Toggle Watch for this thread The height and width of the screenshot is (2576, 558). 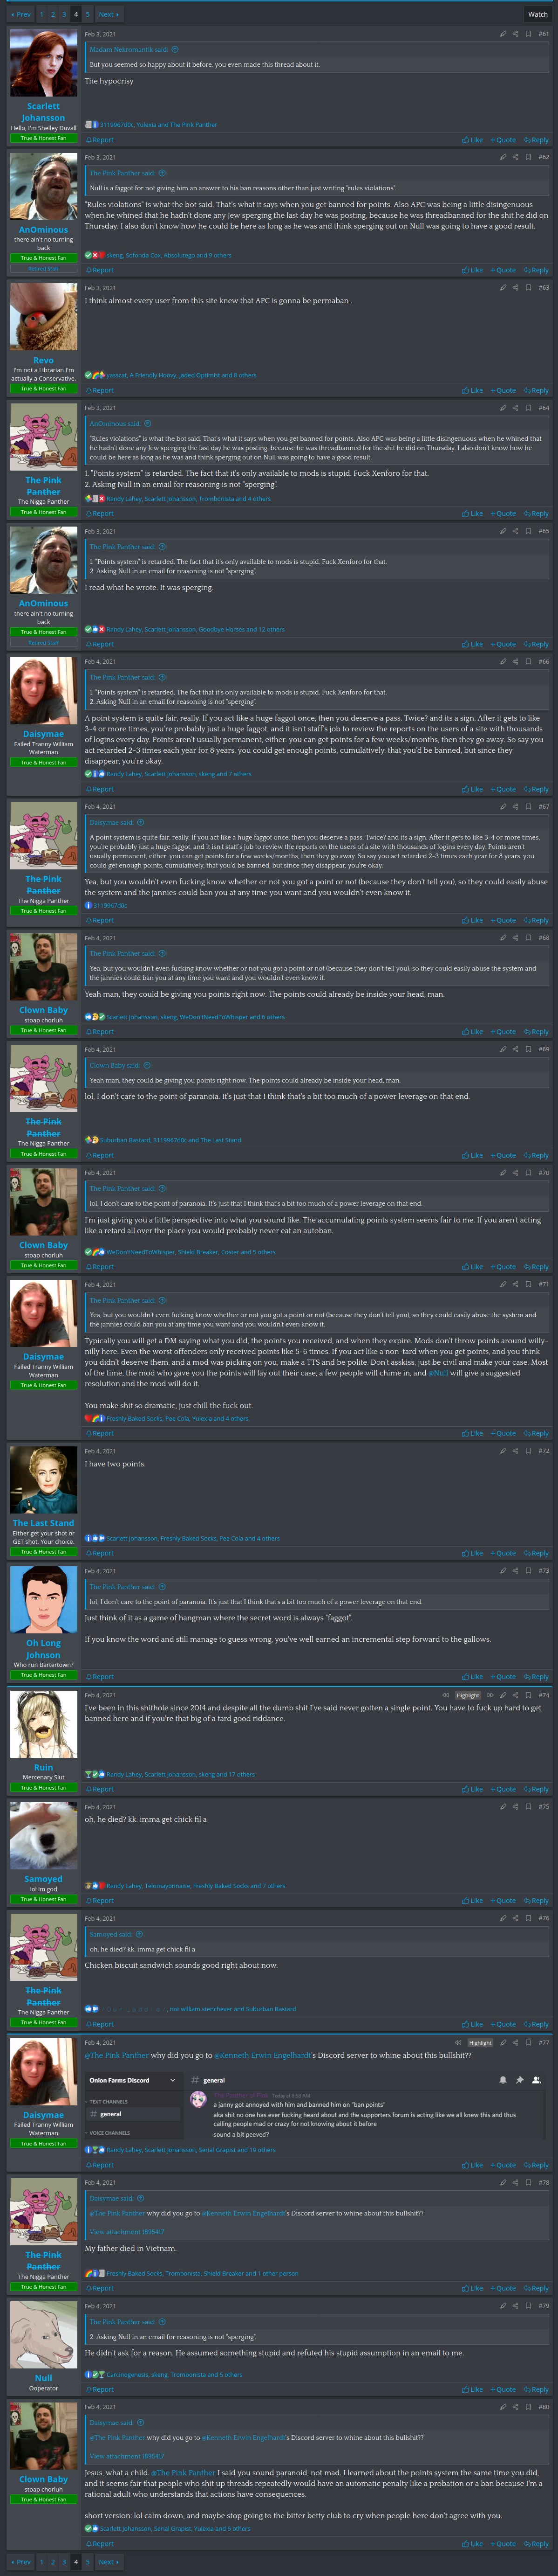(x=537, y=14)
